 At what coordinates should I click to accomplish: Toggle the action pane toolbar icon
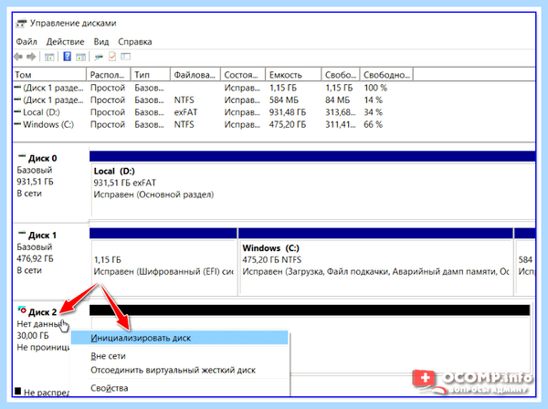(80, 57)
